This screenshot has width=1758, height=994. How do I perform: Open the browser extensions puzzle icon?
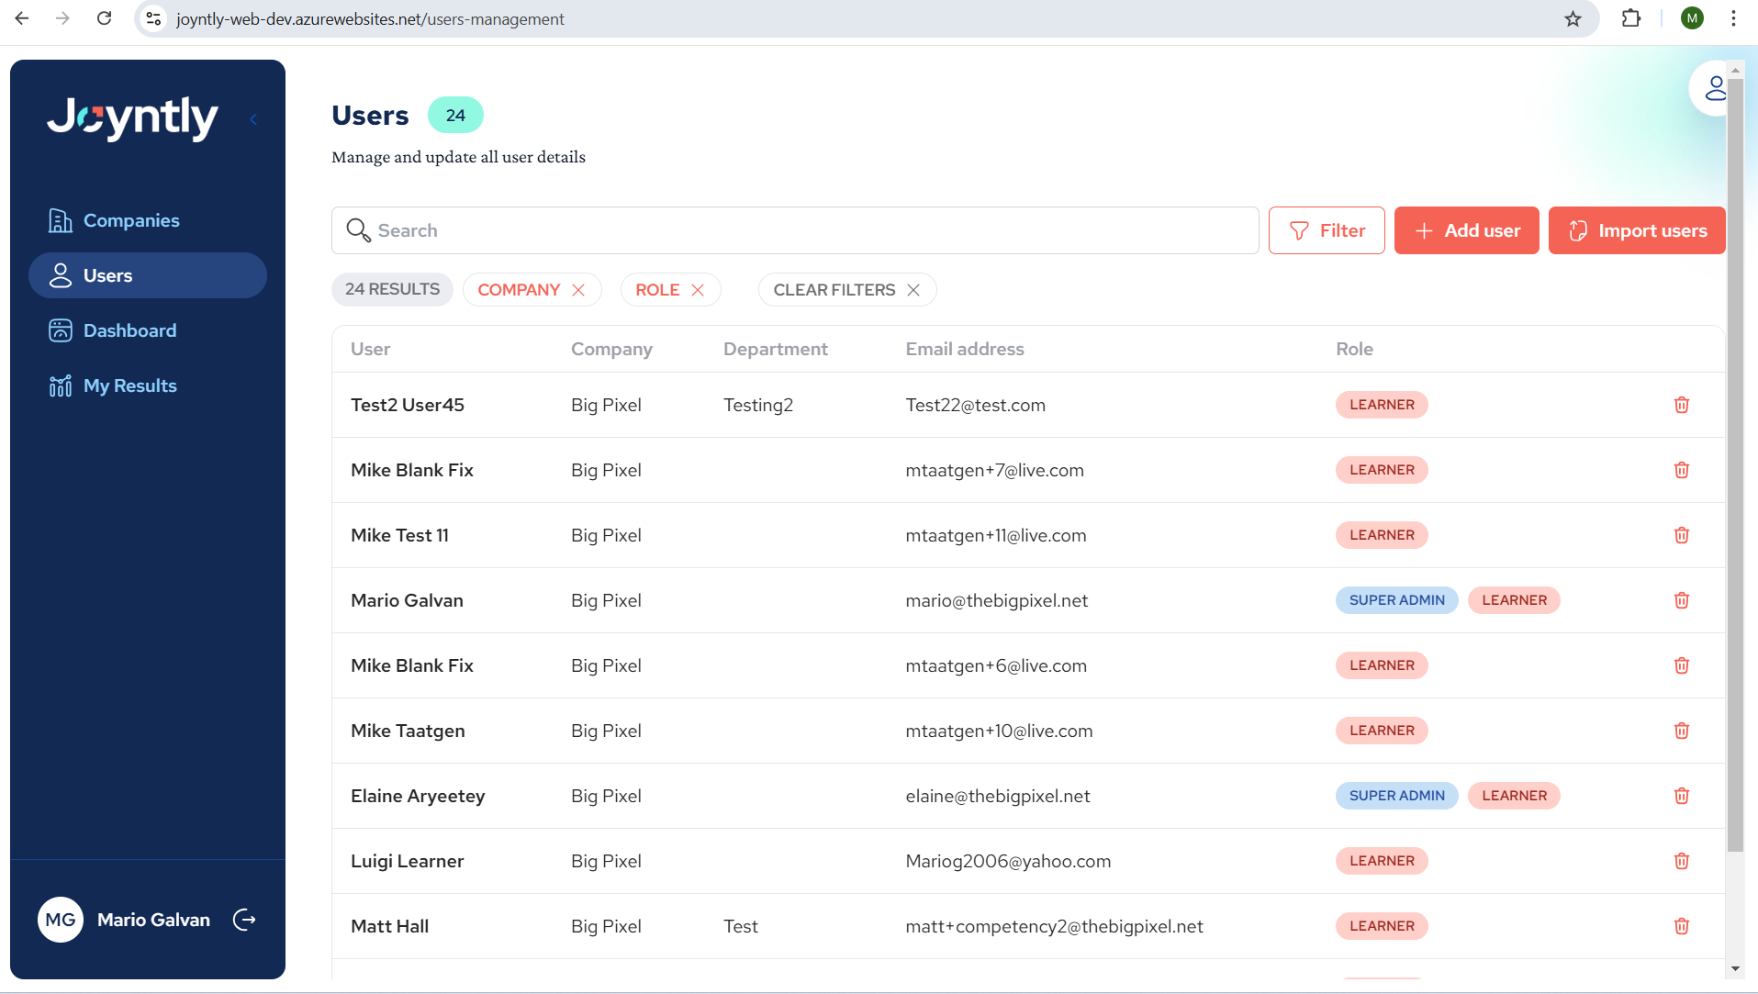pyautogui.click(x=1630, y=18)
